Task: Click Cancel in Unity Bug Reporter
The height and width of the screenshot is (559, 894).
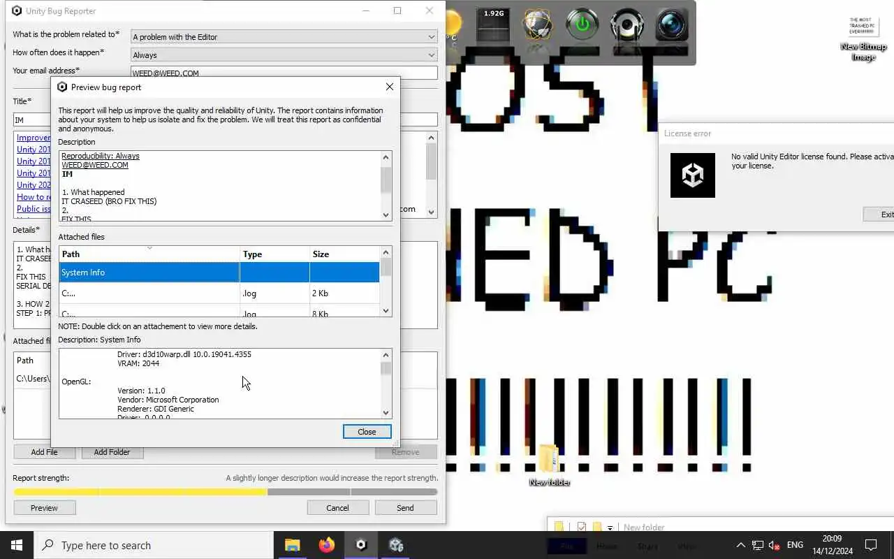Action: pyautogui.click(x=337, y=508)
